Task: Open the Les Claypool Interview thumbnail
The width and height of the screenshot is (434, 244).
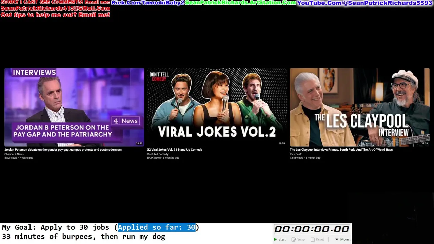Action: coord(359,107)
